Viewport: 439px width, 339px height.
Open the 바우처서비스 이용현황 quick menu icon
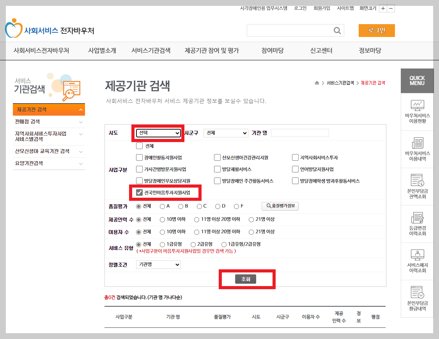[x=417, y=112]
